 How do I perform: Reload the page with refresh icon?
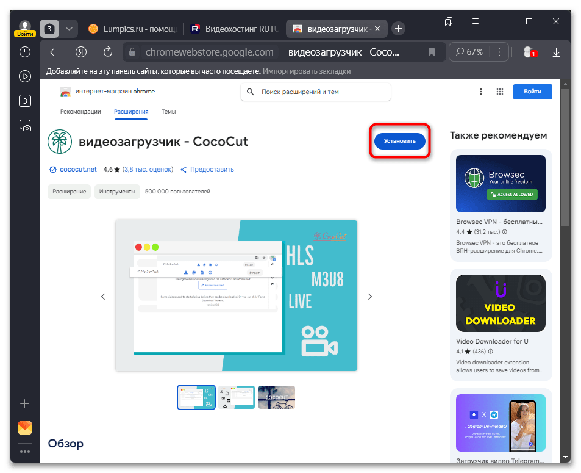click(x=108, y=52)
